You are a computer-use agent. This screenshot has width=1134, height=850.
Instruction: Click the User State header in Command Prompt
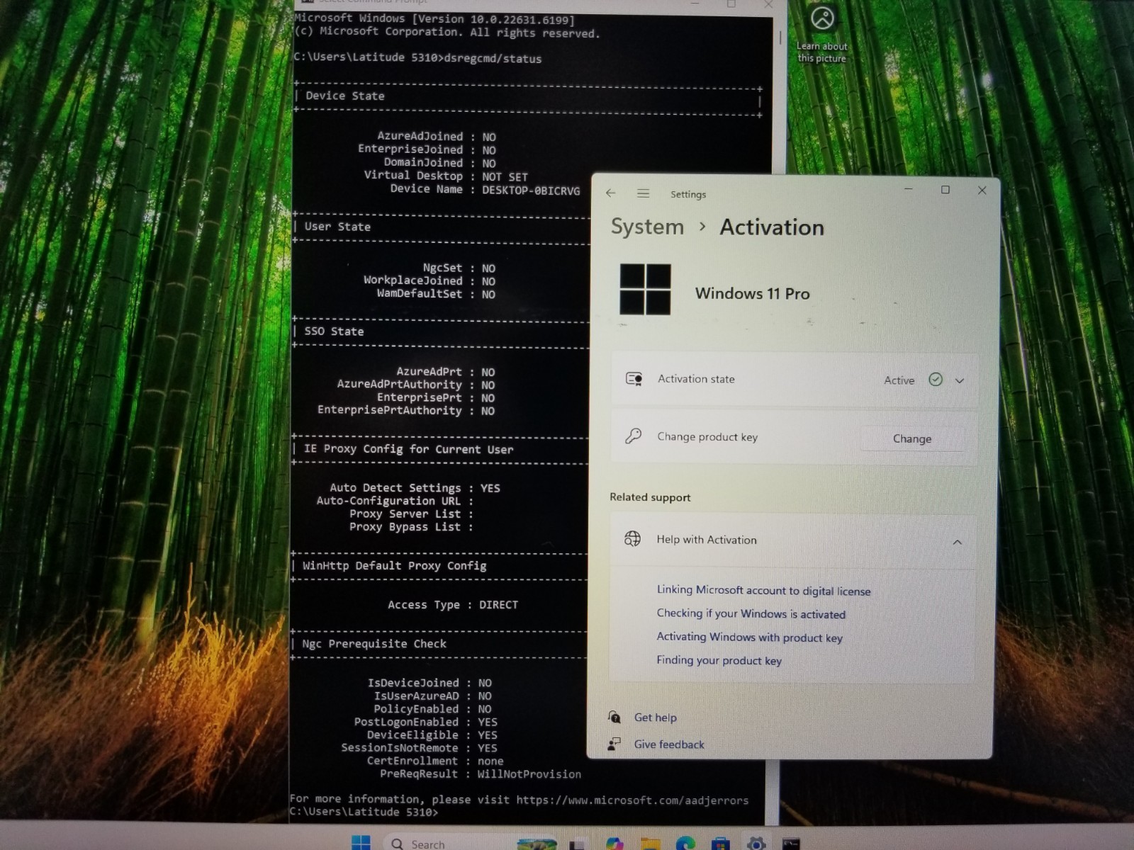[337, 227]
